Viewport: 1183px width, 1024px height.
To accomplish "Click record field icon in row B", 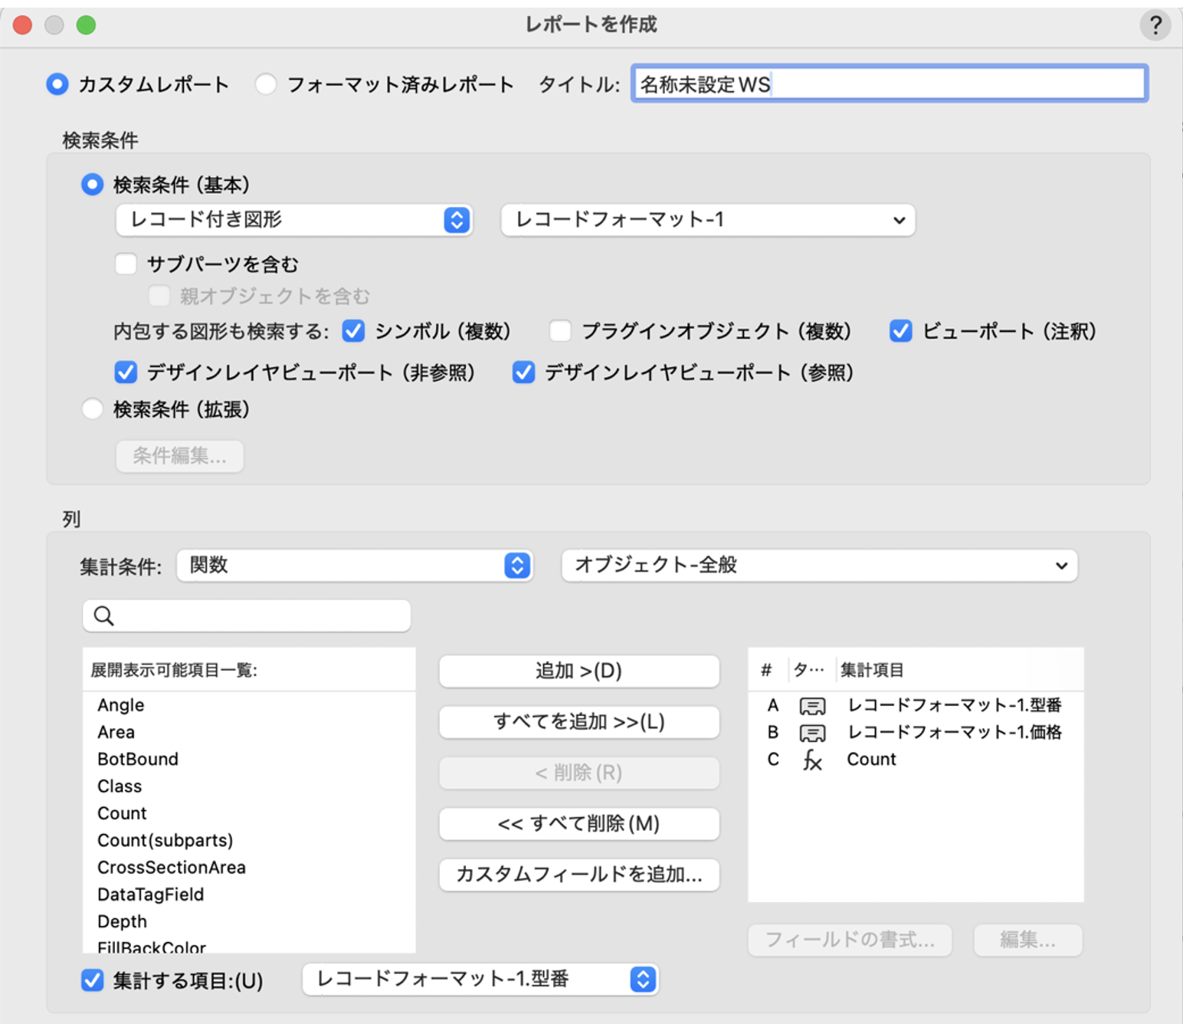I will (x=812, y=733).
